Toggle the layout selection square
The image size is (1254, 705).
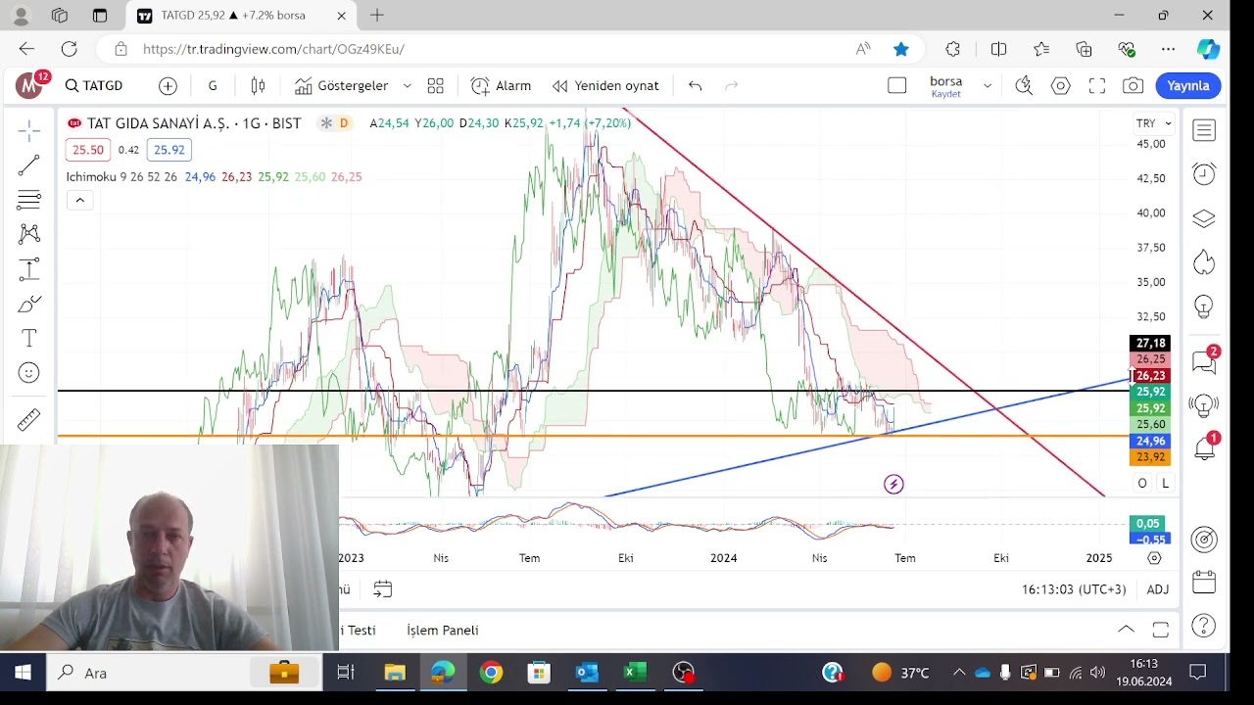click(897, 86)
